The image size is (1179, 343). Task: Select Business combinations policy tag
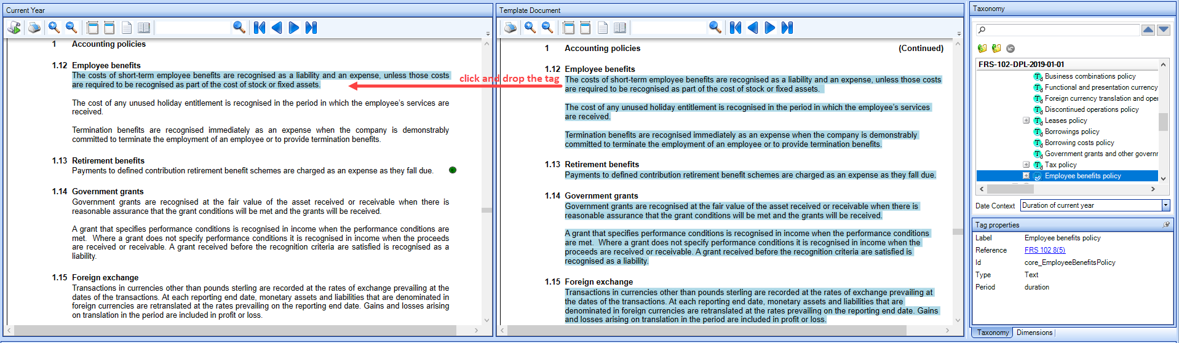[x=1090, y=76]
